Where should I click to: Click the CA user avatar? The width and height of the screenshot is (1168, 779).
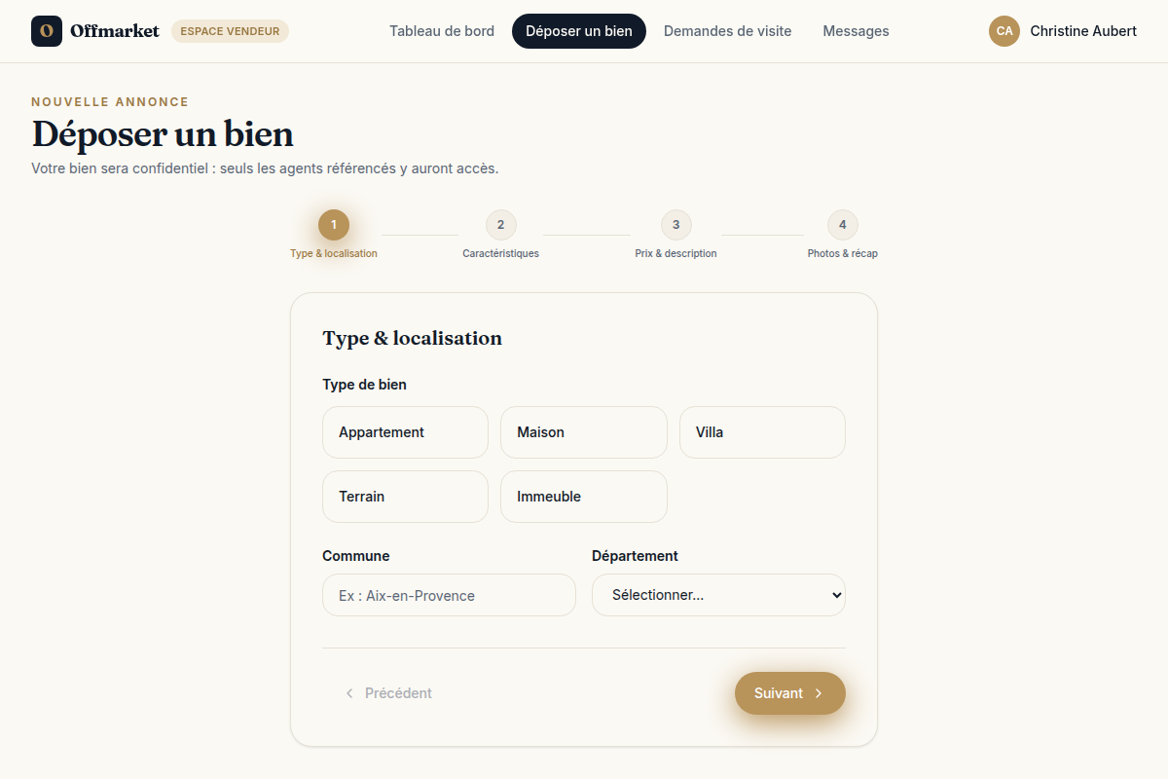coord(1004,31)
